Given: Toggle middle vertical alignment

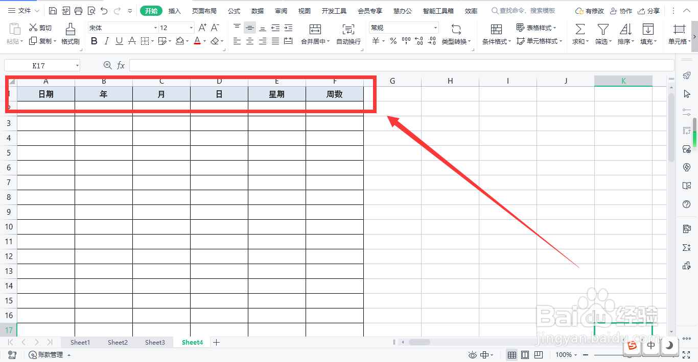Looking at the screenshot, I should 250,28.
